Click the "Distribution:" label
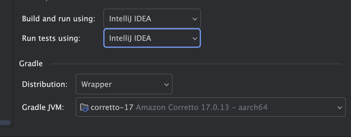Image resolution: width=351 pixels, height=137 pixels. pyautogui.click(x=45, y=84)
